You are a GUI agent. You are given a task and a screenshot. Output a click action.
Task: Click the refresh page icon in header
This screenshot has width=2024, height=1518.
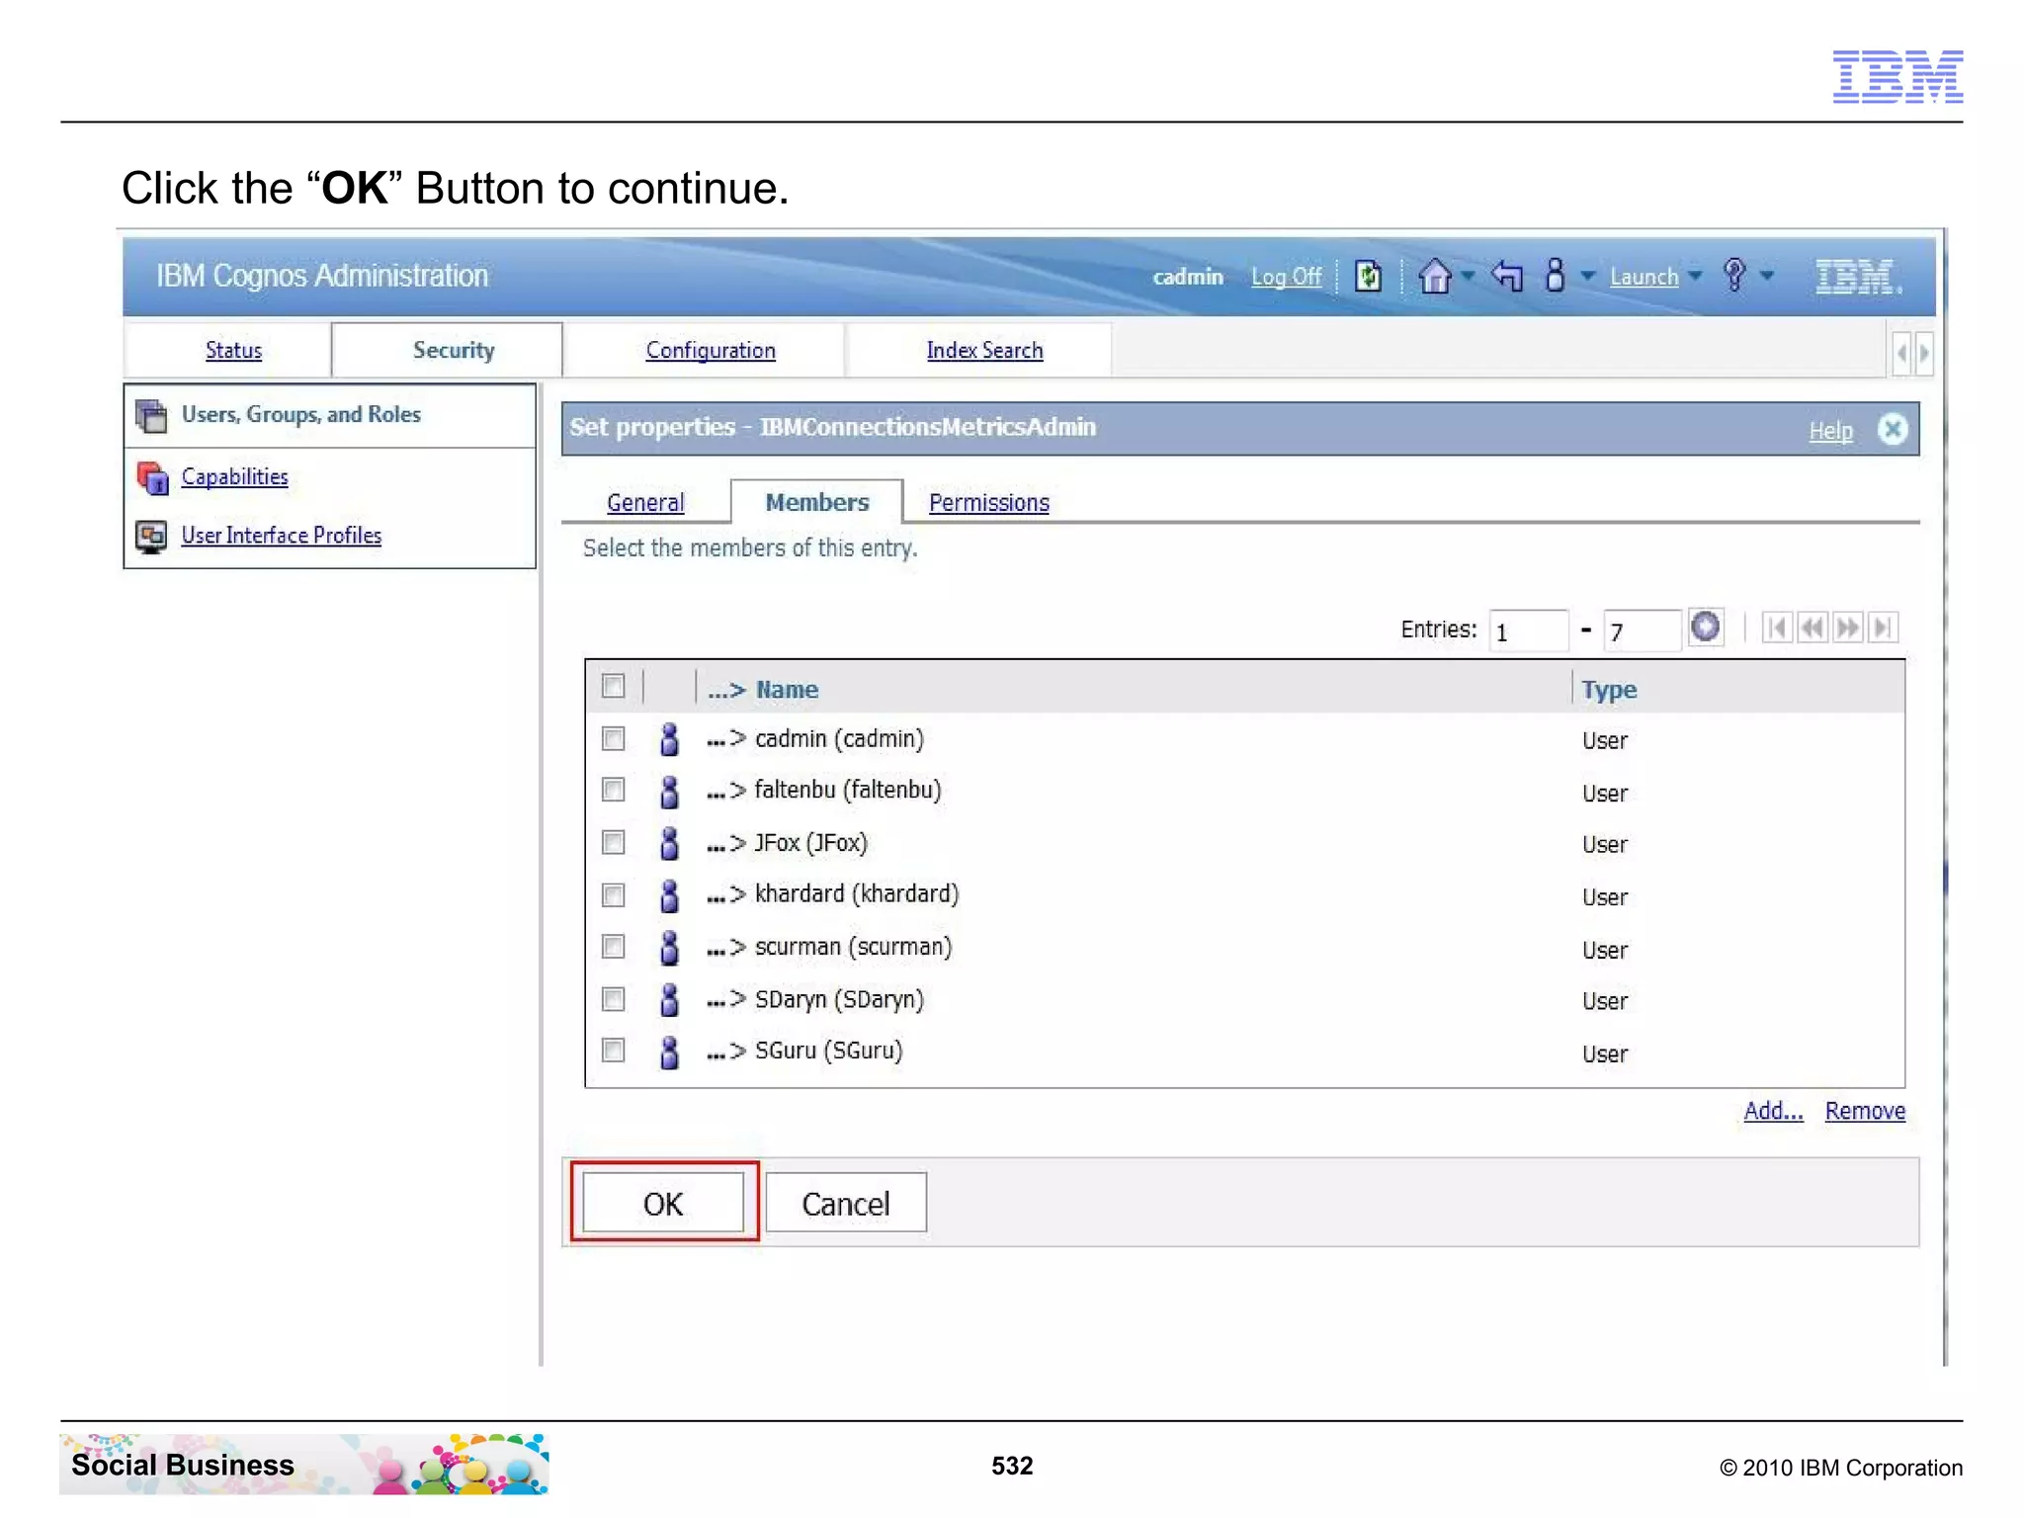click(x=1368, y=276)
